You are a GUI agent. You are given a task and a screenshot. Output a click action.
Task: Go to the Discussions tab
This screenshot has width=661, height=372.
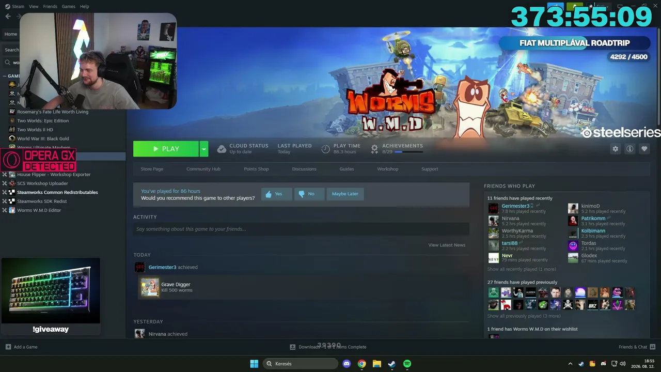(x=304, y=169)
